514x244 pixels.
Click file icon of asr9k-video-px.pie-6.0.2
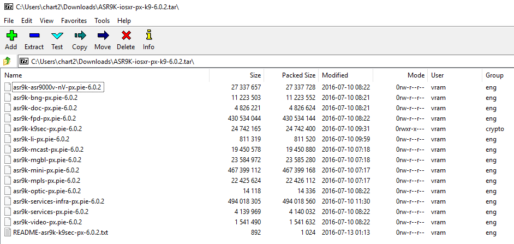click(x=8, y=222)
